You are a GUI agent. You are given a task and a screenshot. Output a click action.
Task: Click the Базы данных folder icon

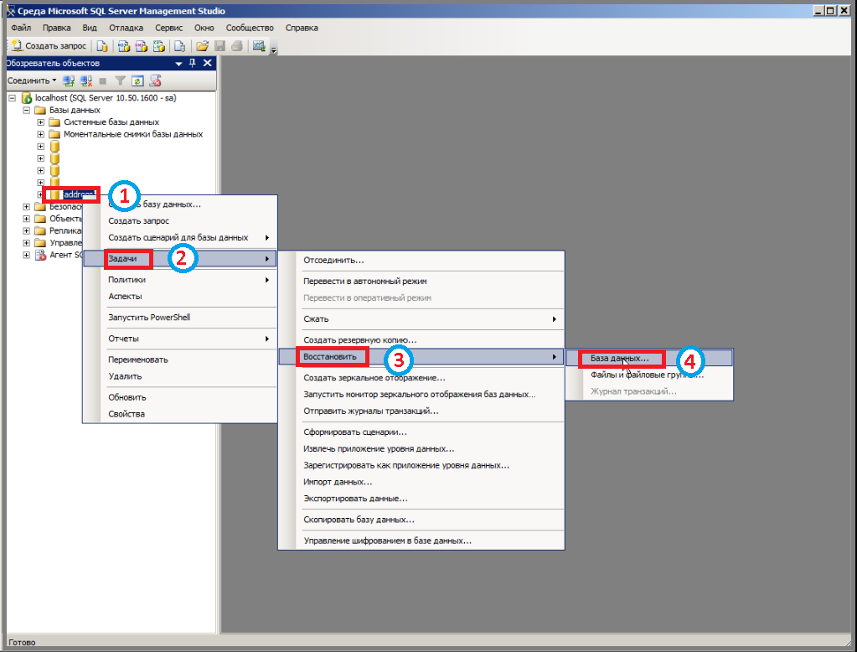[x=40, y=110]
